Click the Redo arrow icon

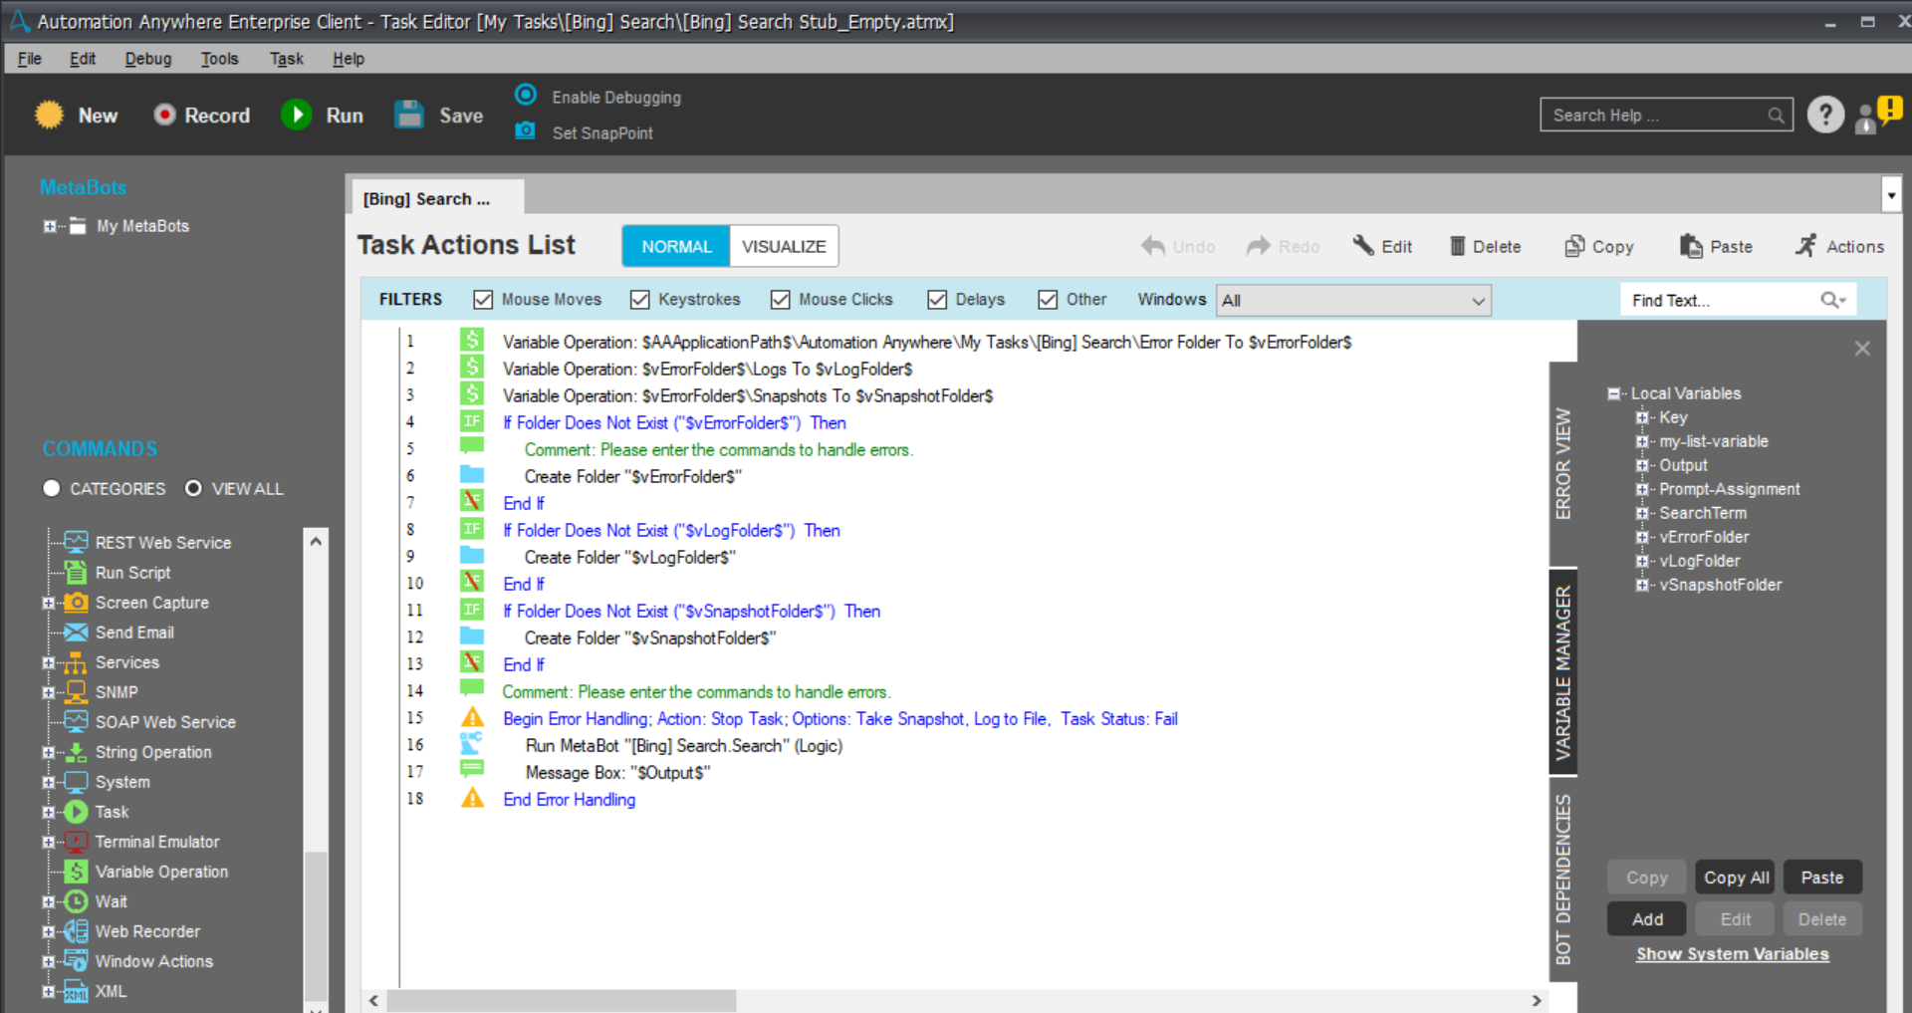(1259, 246)
